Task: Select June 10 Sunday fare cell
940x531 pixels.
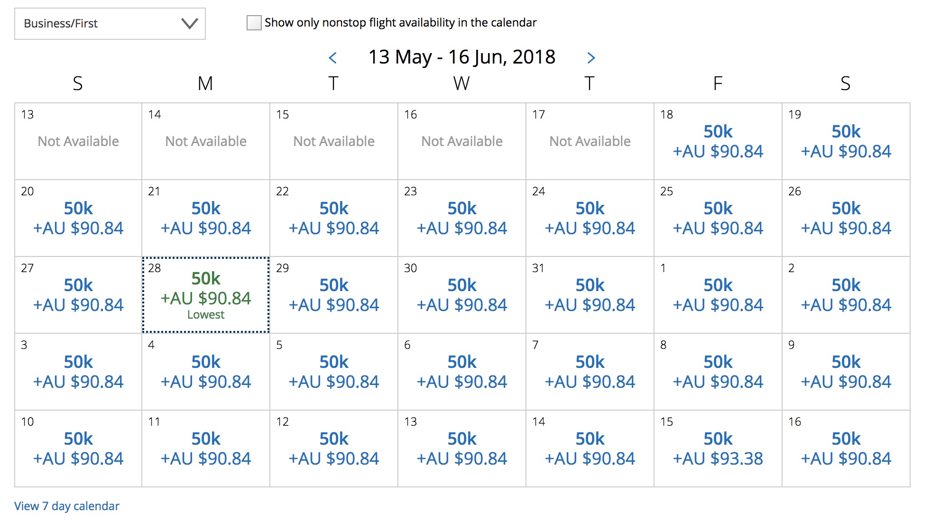Action: [78, 449]
